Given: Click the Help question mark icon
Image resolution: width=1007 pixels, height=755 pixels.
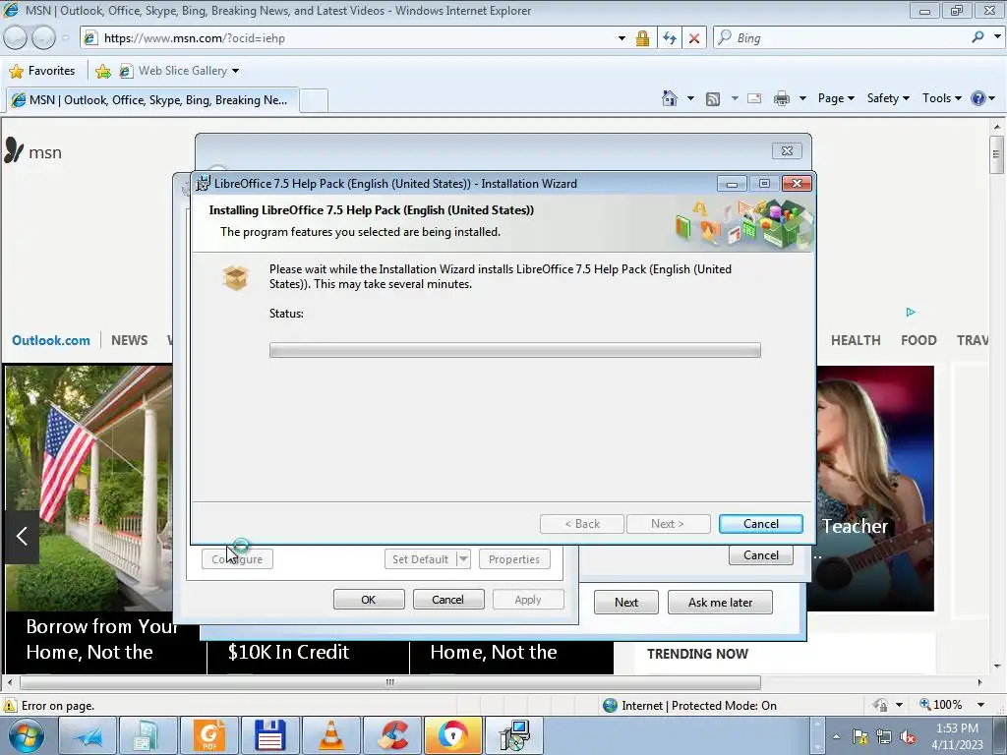Looking at the screenshot, I should [x=978, y=98].
